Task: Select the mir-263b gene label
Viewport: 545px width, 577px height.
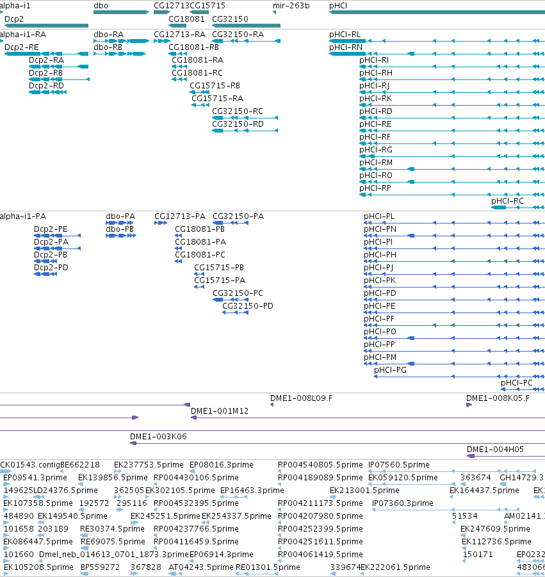Action: point(291,6)
